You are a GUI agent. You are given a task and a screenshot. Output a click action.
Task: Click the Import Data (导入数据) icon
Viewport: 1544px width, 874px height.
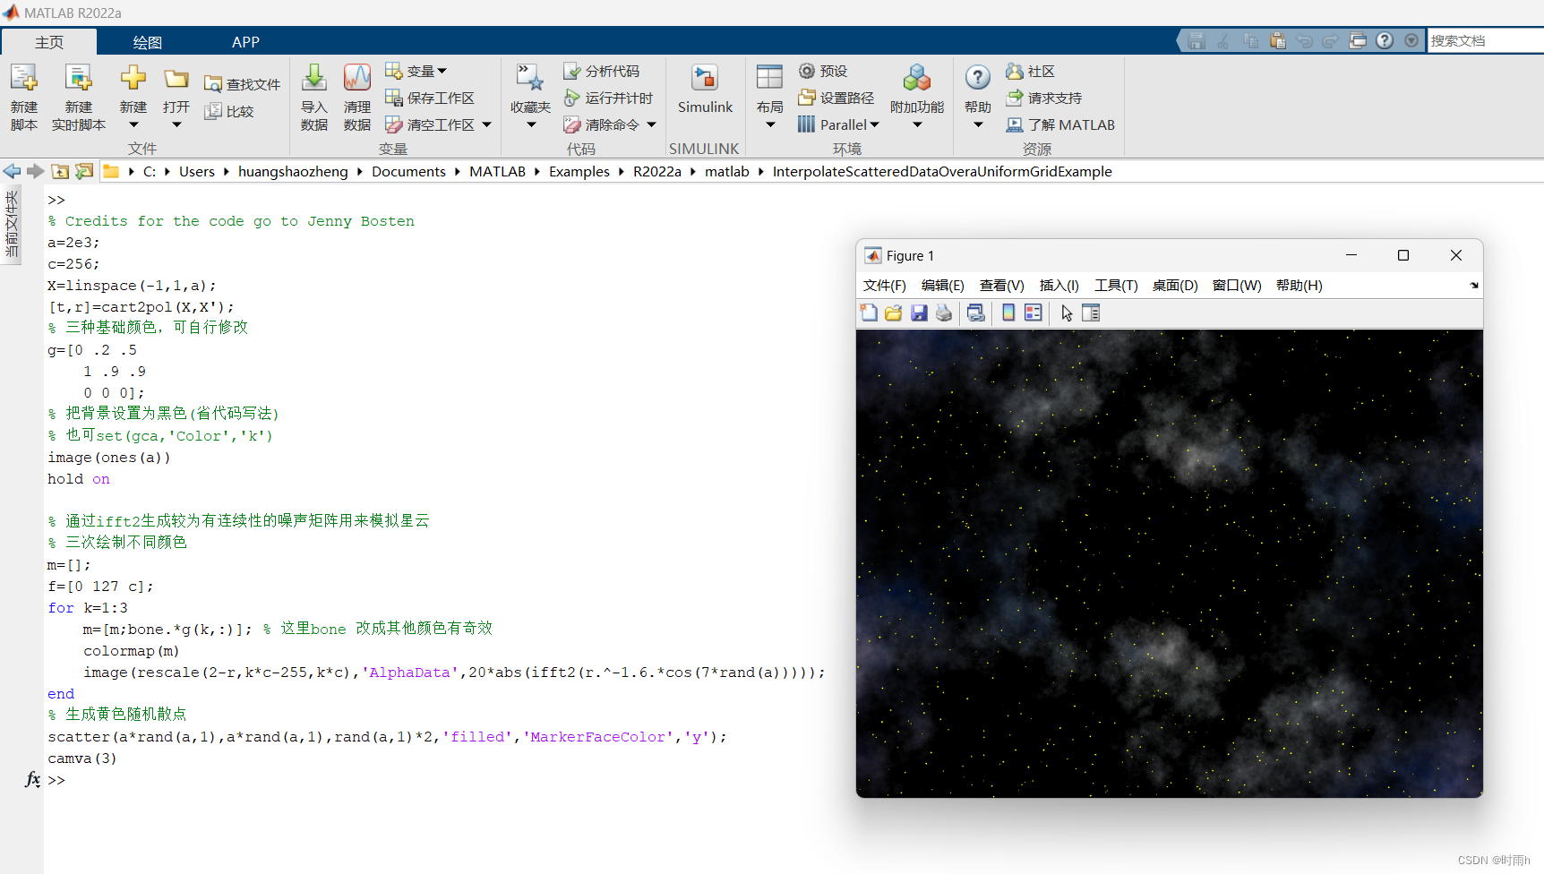314,78
